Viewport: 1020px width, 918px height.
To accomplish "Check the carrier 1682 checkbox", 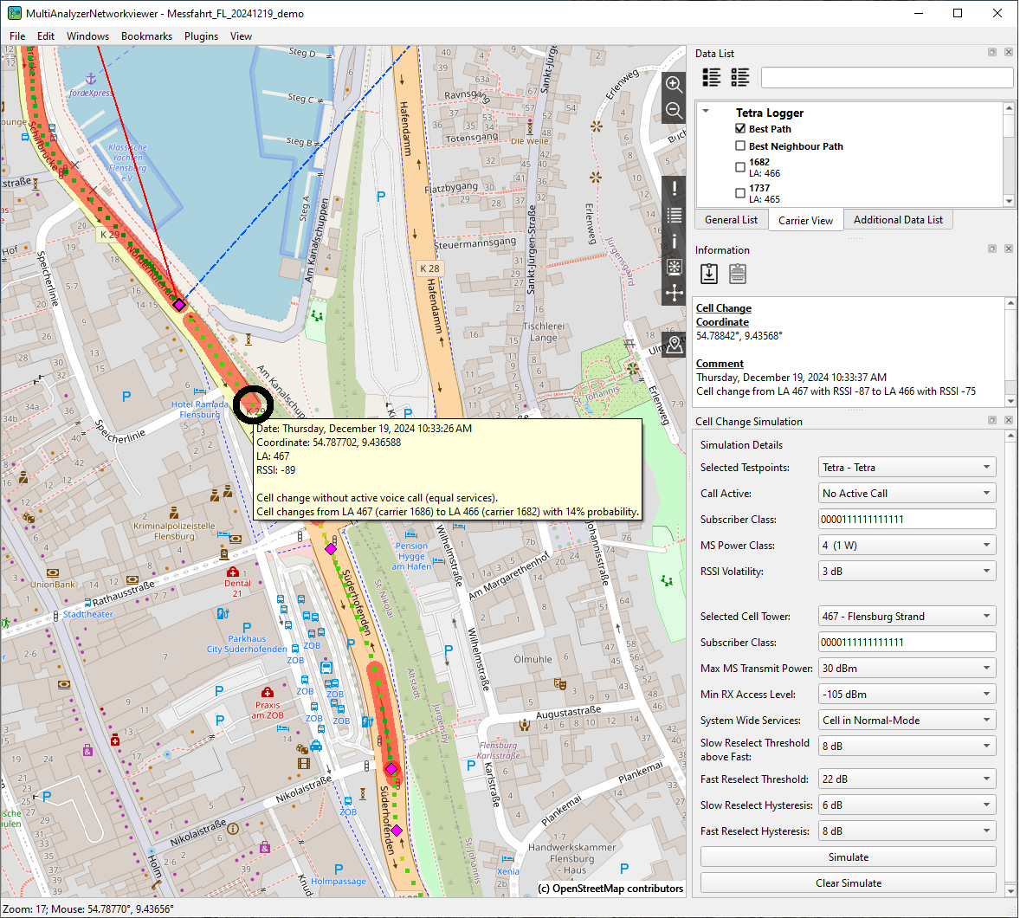I will coord(740,167).
